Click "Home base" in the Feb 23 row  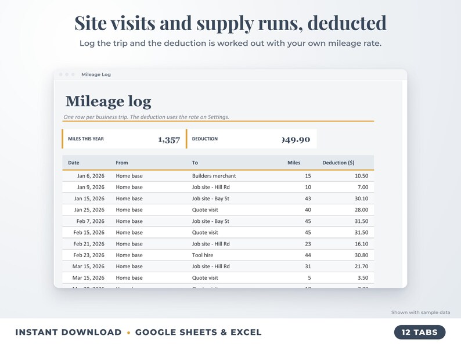click(129, 255)
